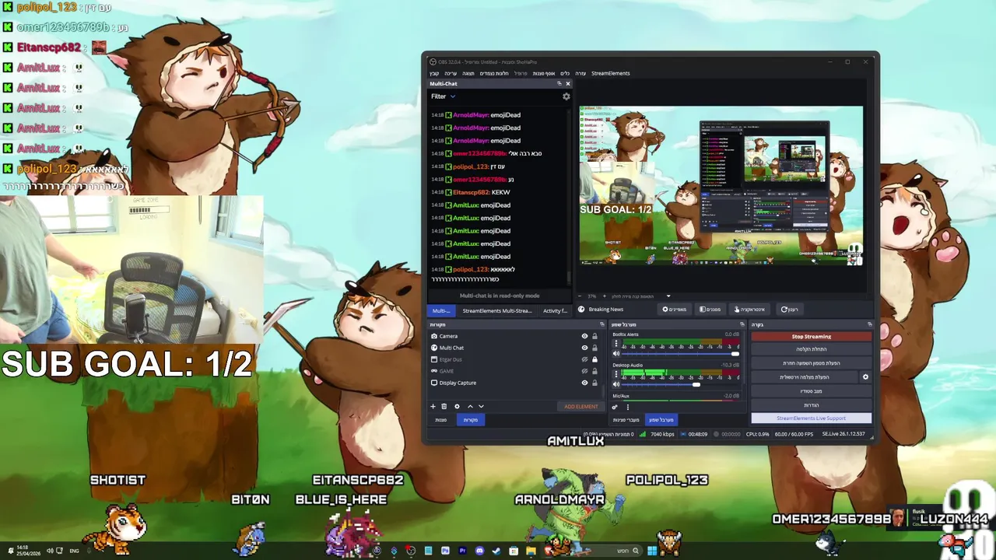The height and width of the screenshot is (560, 996).
Task: Pop out the Multi-Chat dock
Action: pos(559,83)
